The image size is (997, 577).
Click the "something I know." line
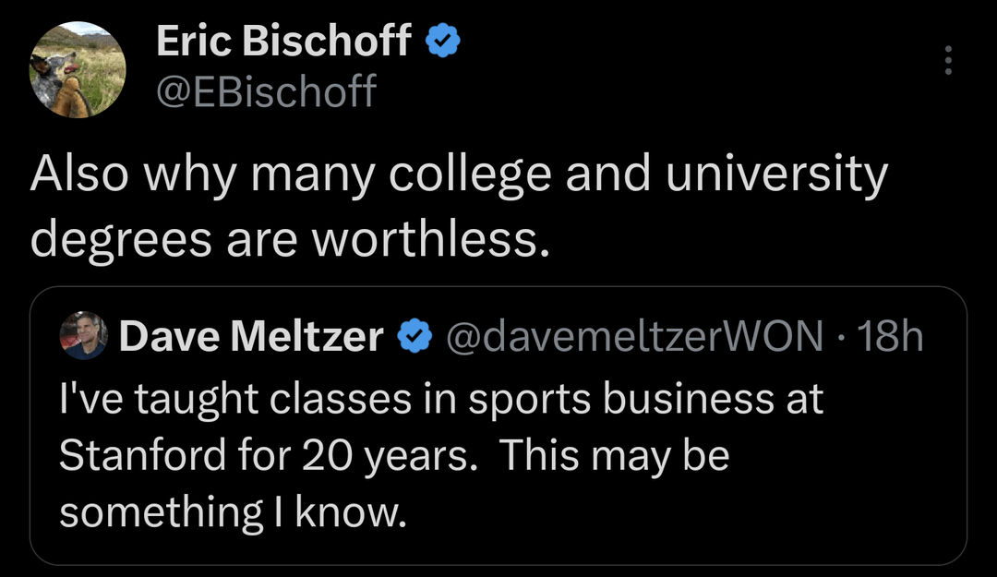(x=233, y=512)
